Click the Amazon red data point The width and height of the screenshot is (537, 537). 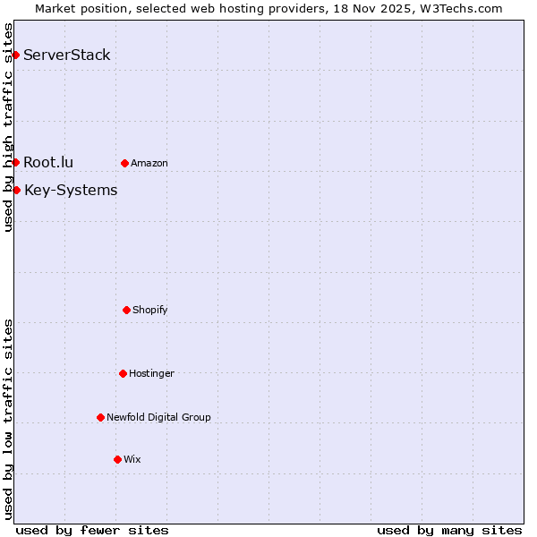tap(125, 164)
